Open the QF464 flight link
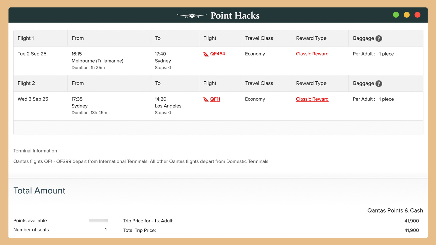Image resolution: width=436 pixels, height=245 pixels. click(x=217, y=54)
